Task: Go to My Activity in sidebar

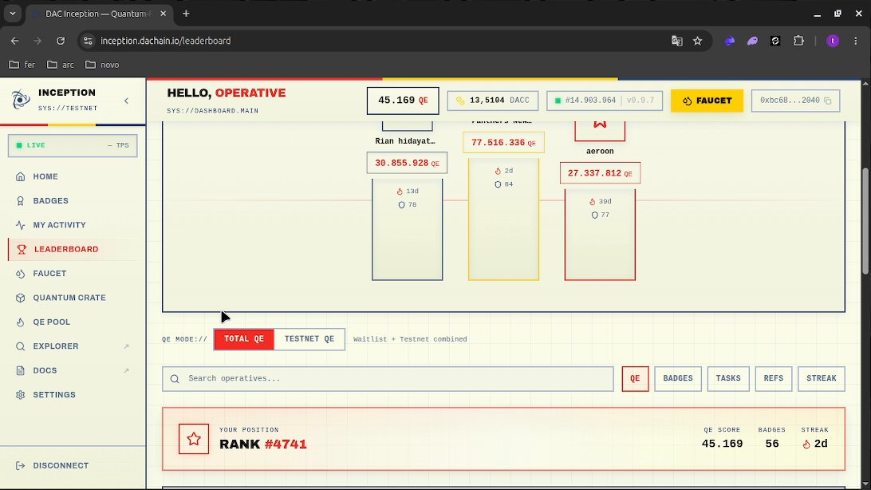Action: pos(73,225)
